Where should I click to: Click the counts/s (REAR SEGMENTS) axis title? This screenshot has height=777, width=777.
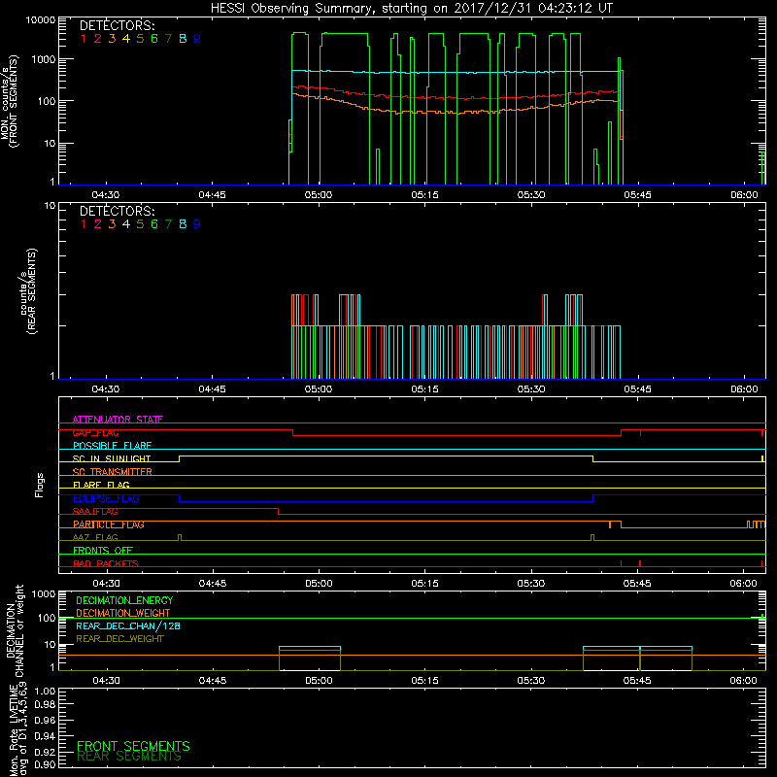pyautogui.click(x=28, y=291)
